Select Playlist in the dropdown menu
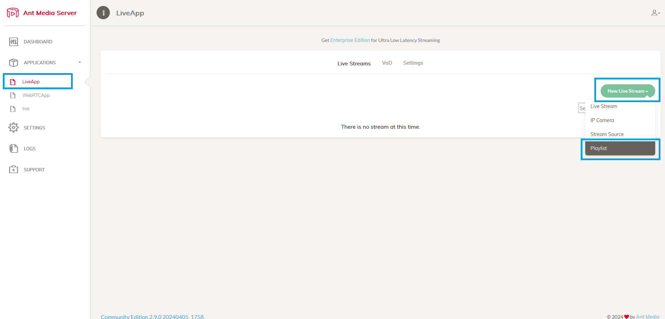Image resolution: width=665 pixels, height=319 pixels. 620,148
